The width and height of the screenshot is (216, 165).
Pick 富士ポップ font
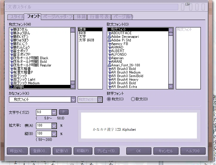pos(40,51)
